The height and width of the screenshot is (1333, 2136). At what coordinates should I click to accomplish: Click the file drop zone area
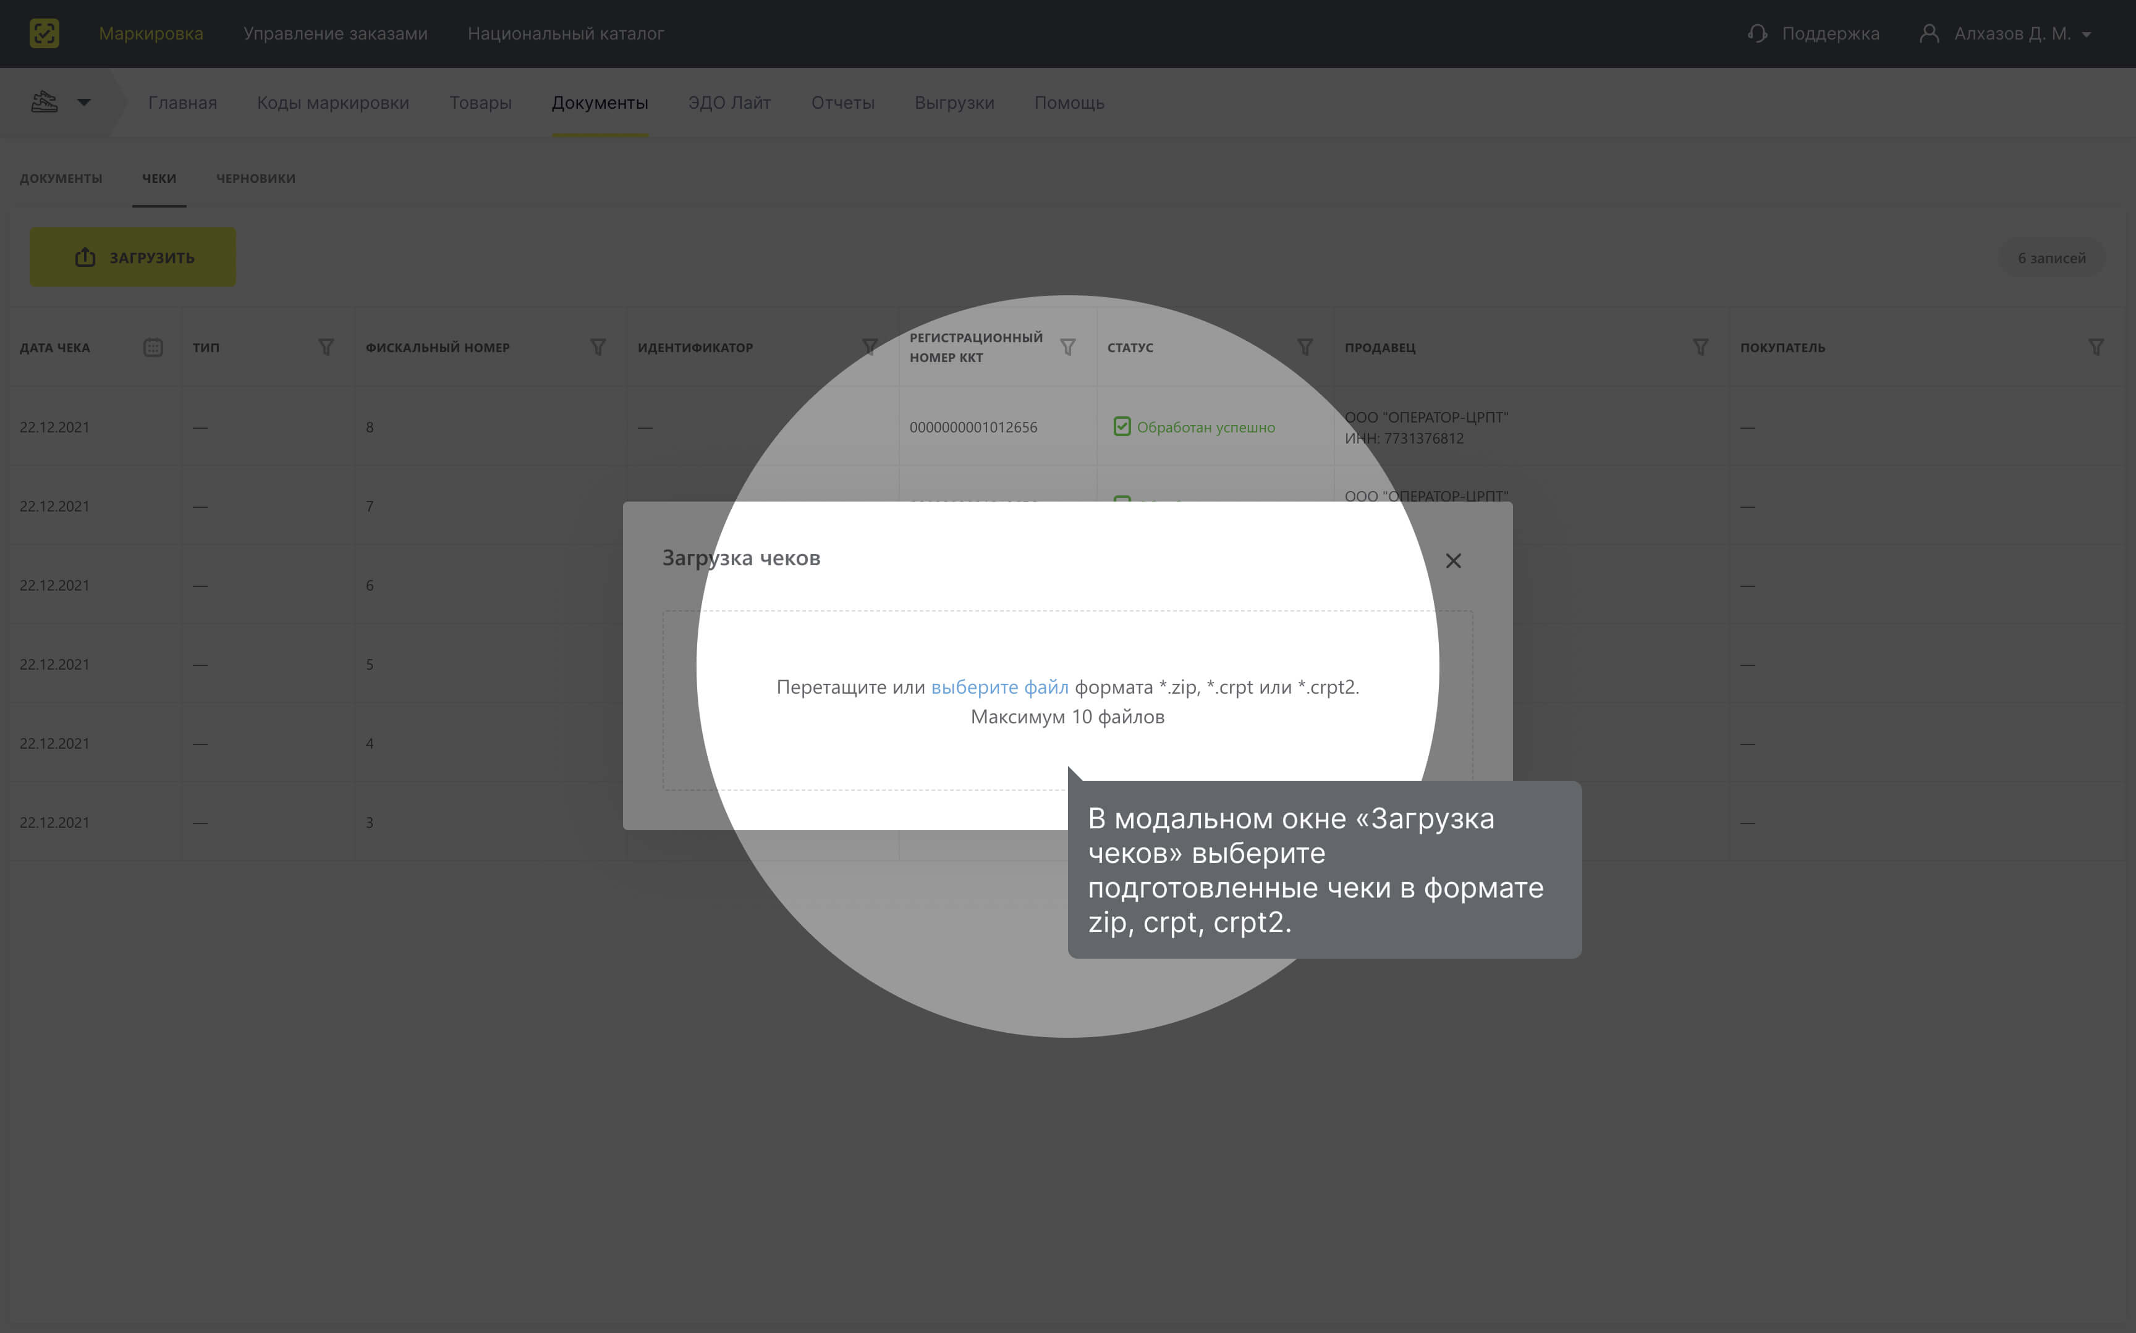[1067, 700]
